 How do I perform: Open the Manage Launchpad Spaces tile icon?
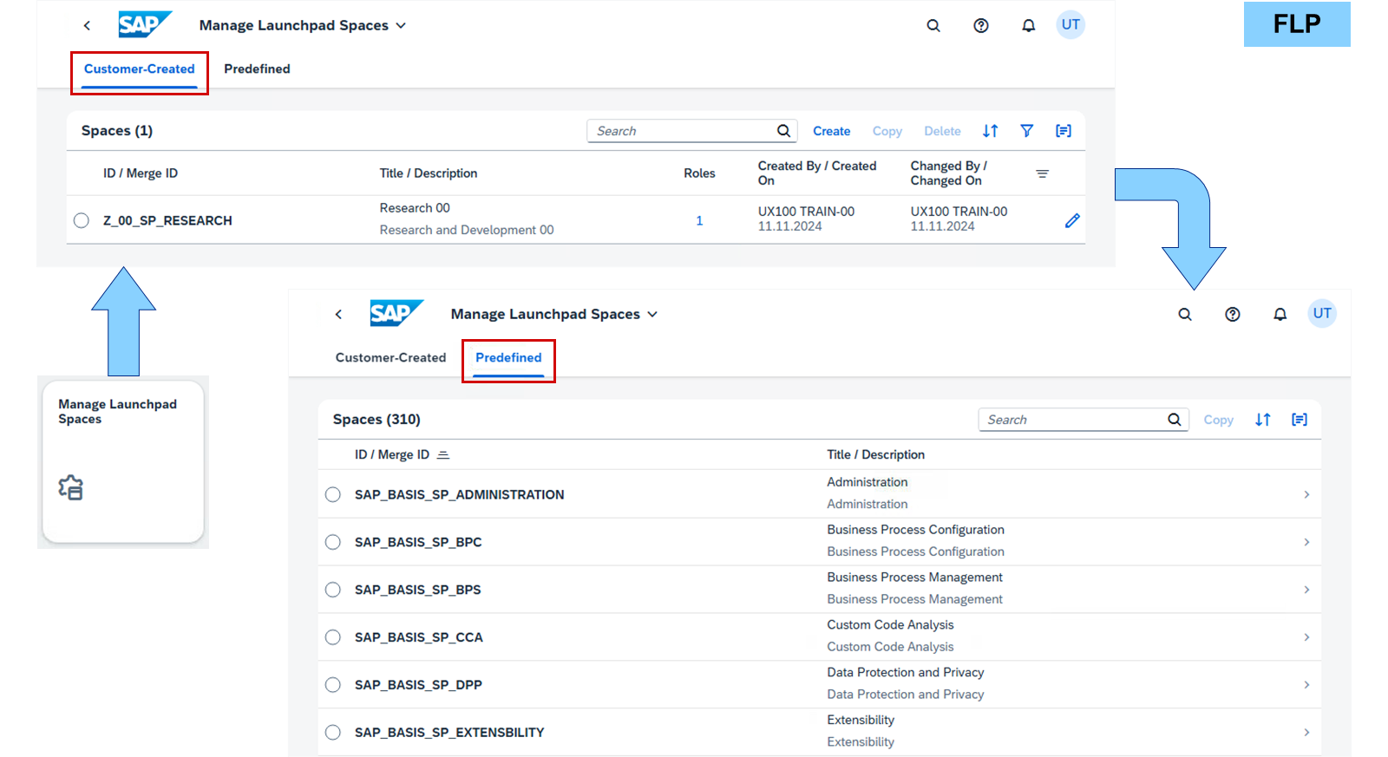[x=71, y=487]
